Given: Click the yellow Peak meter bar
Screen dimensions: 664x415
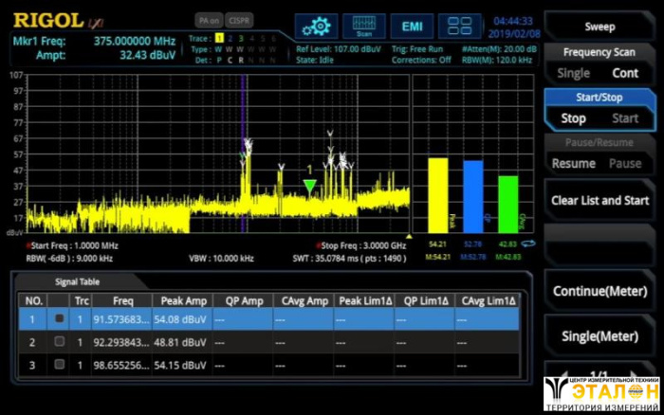Looking at the screenshot, I should pos(437,192).
